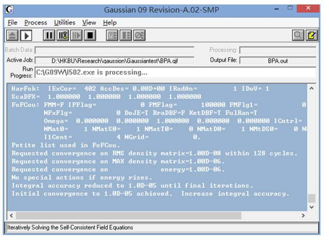The width and height of the screenshot is (329, 247).
Task: Click the vertical scrollbar thumb
Action: pyautogui.click(x=311, y=198)
